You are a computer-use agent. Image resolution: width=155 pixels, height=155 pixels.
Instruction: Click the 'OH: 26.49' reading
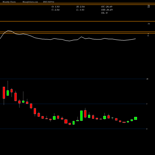coord(107,10)
